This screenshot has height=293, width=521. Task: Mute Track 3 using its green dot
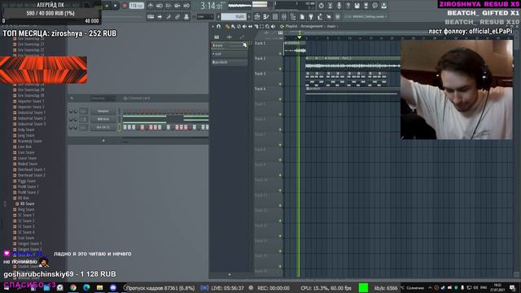(x=280, y=84)
